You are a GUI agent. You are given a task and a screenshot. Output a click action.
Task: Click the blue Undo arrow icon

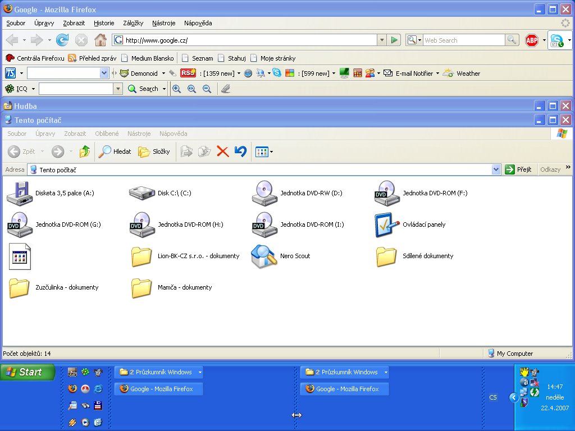240,152
